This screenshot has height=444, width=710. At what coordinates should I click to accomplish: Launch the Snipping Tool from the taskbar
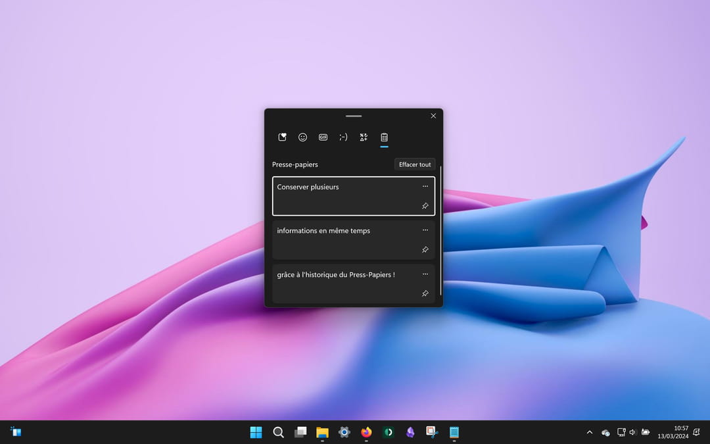tap(432, 432)
